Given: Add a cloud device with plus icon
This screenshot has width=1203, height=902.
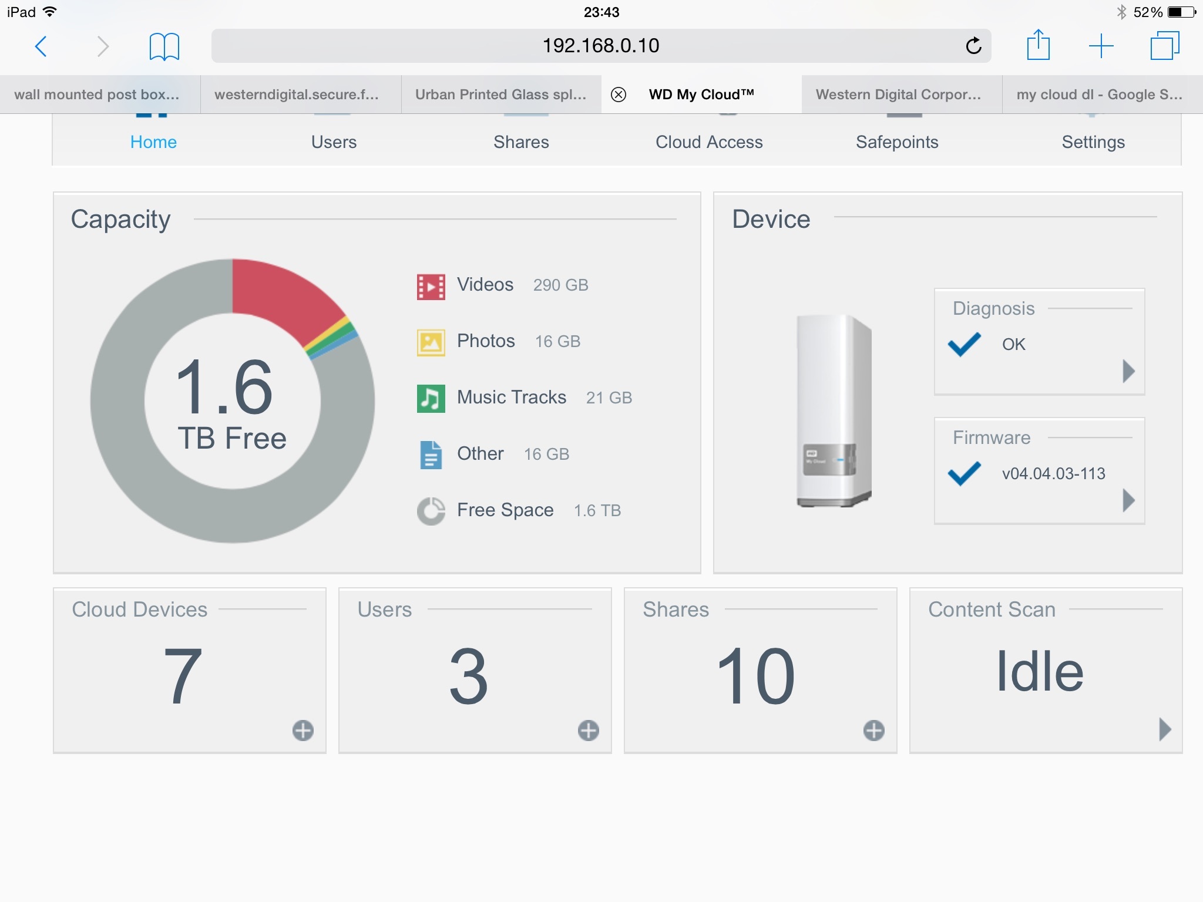Looking at the screenshot, I should (303, 731).
